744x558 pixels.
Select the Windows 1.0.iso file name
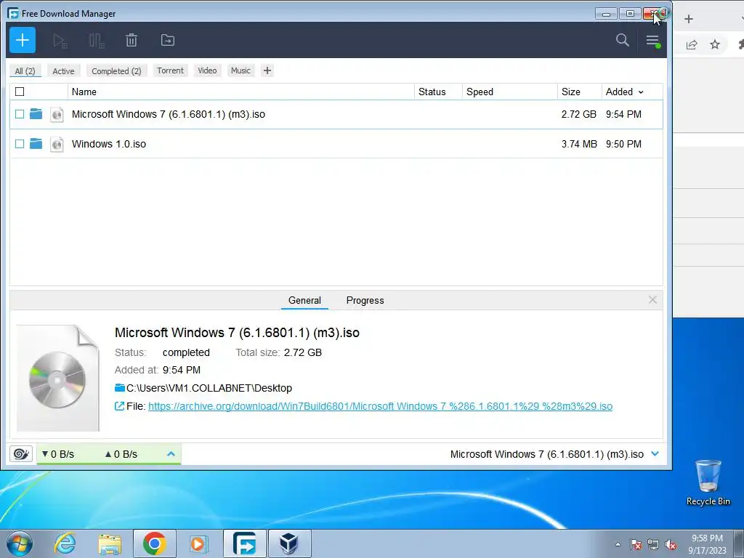pyautogui.click(x=109, y=144)
